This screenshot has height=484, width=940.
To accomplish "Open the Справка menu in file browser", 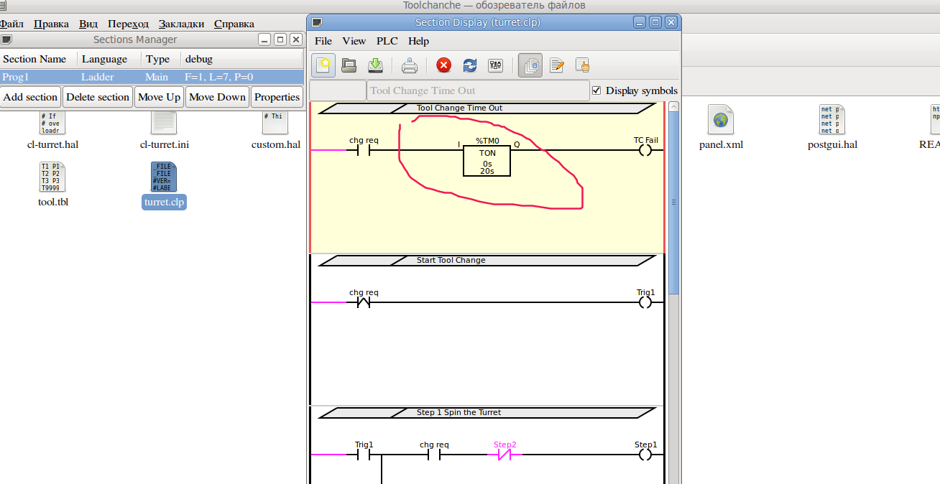I will tap(234, 24).
